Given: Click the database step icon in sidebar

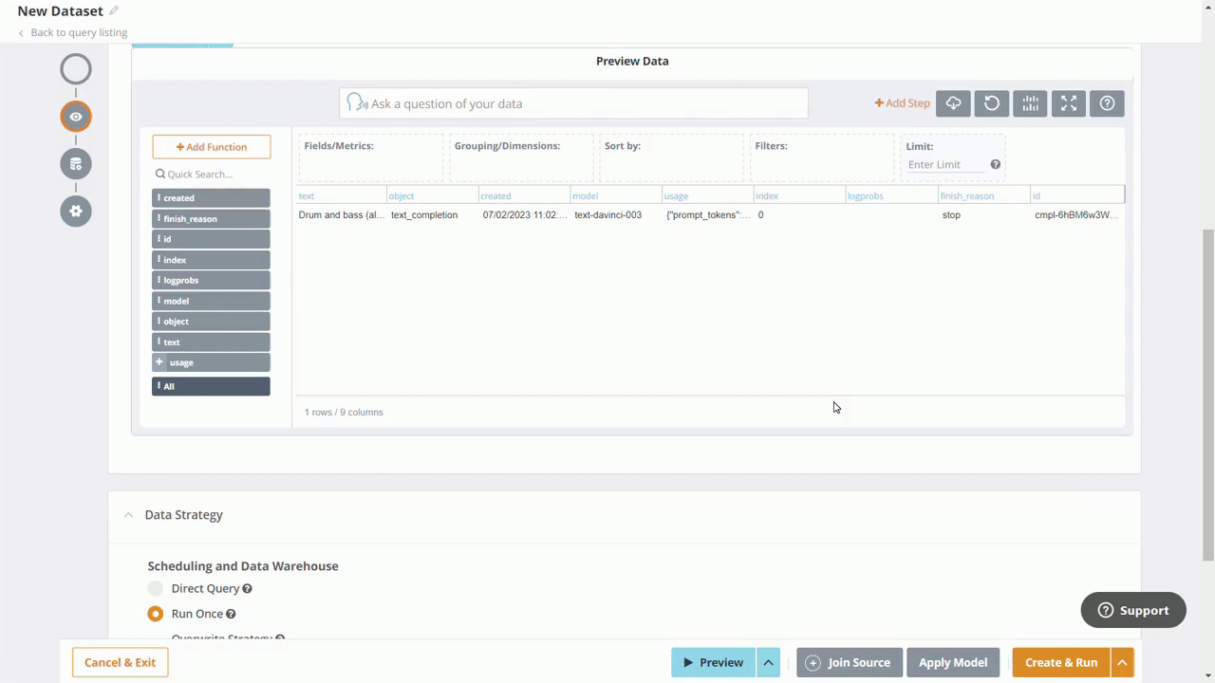Looking at the screenshot, I should click(x=76, y=164).
